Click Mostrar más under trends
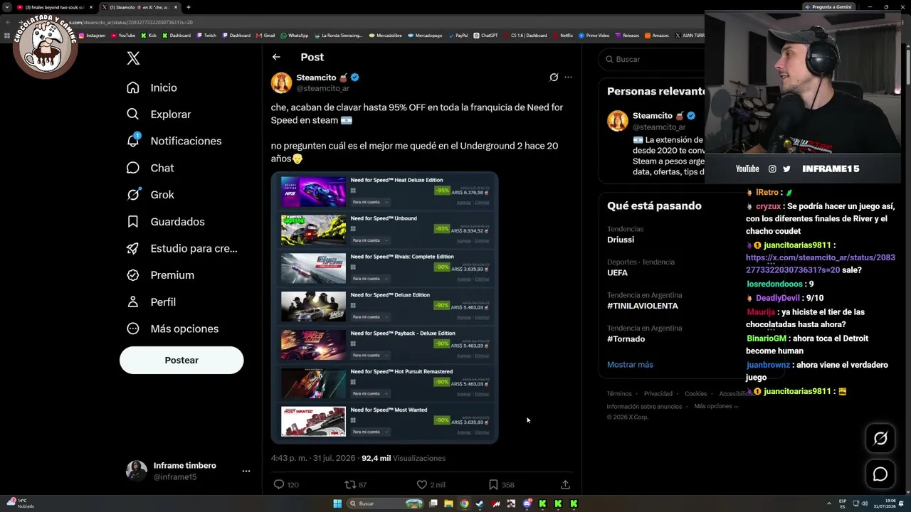The height and width of the screenshot is (512, 911). (x=630, y=365)
